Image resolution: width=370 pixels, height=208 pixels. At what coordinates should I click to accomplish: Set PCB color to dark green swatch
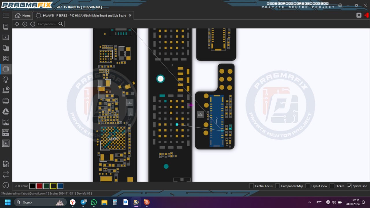[46, 186]
